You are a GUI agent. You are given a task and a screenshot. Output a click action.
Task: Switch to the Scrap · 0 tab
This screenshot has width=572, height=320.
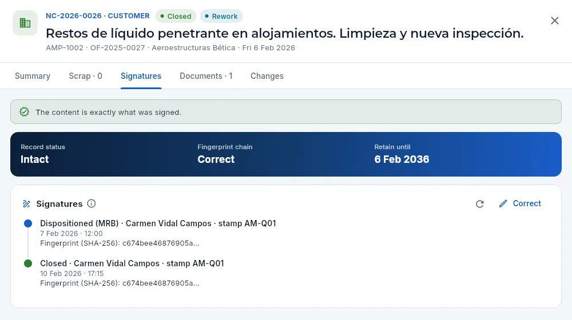tap(85, 76)
